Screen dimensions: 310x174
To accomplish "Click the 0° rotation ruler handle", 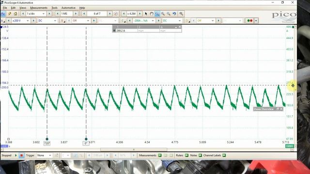I will click(86, 139).
